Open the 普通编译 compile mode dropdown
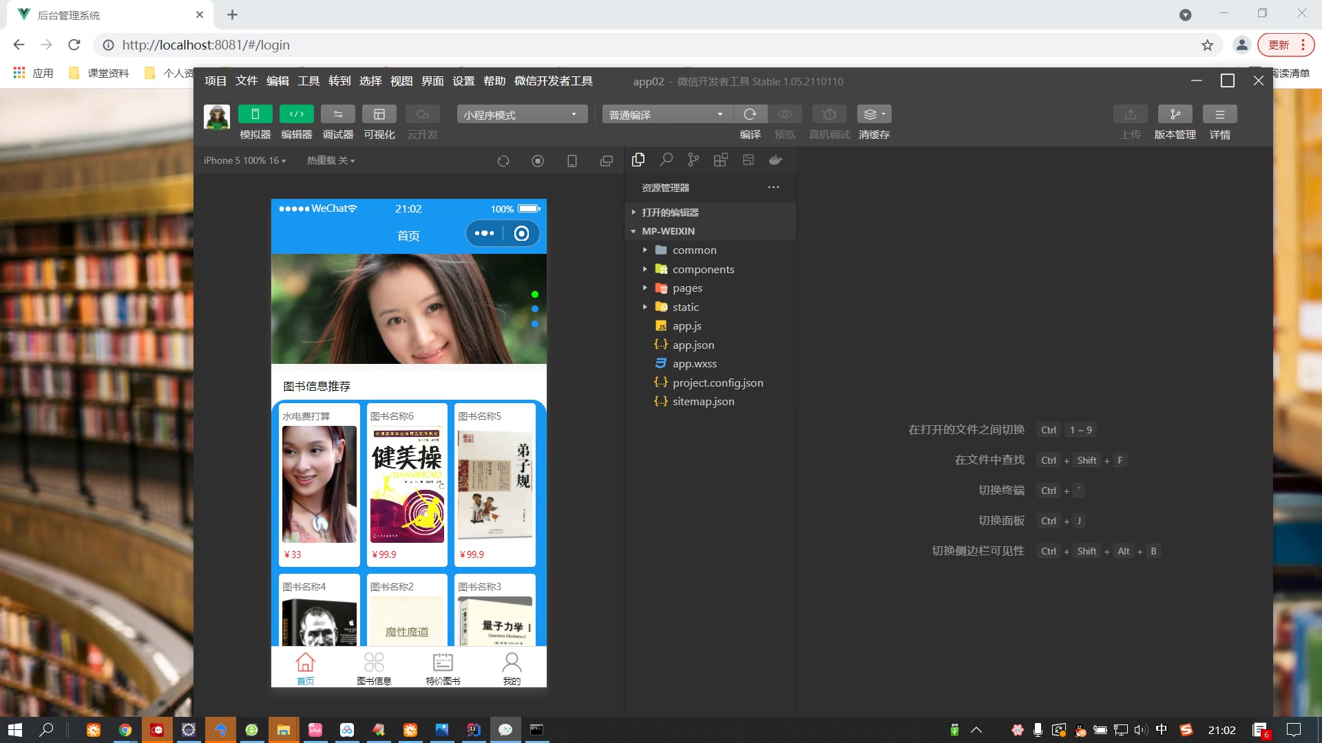This screenshot has height=743, width=1322. [x=665, y=114]
